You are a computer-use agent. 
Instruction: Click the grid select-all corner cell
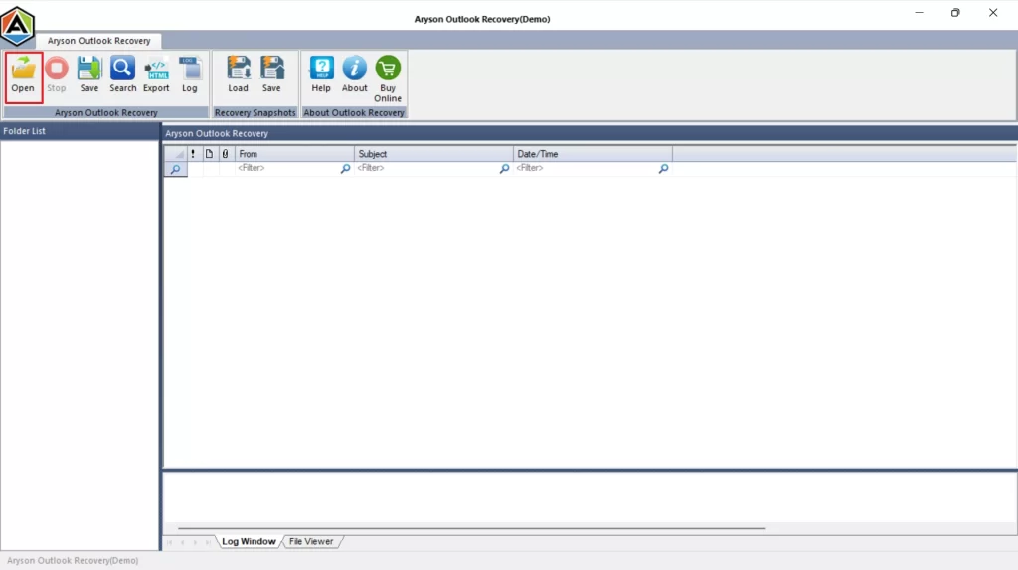point(175,154)
